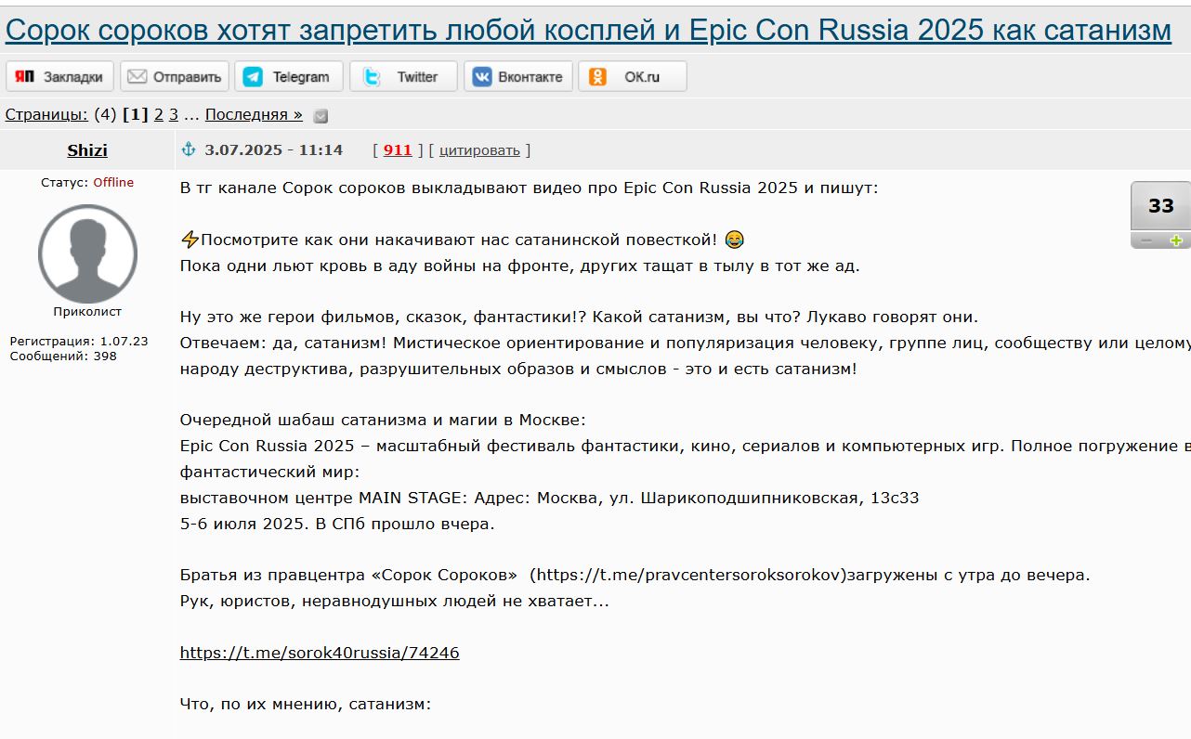Add page to Yandex Закладки bookmarks

(60, 77)
